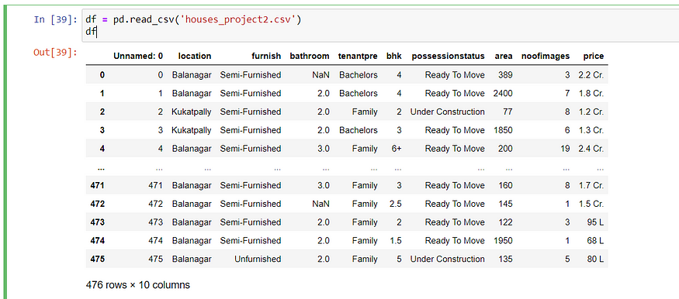Click the code input cell editor
Screen dimensions: 679x299
[380, 26]
